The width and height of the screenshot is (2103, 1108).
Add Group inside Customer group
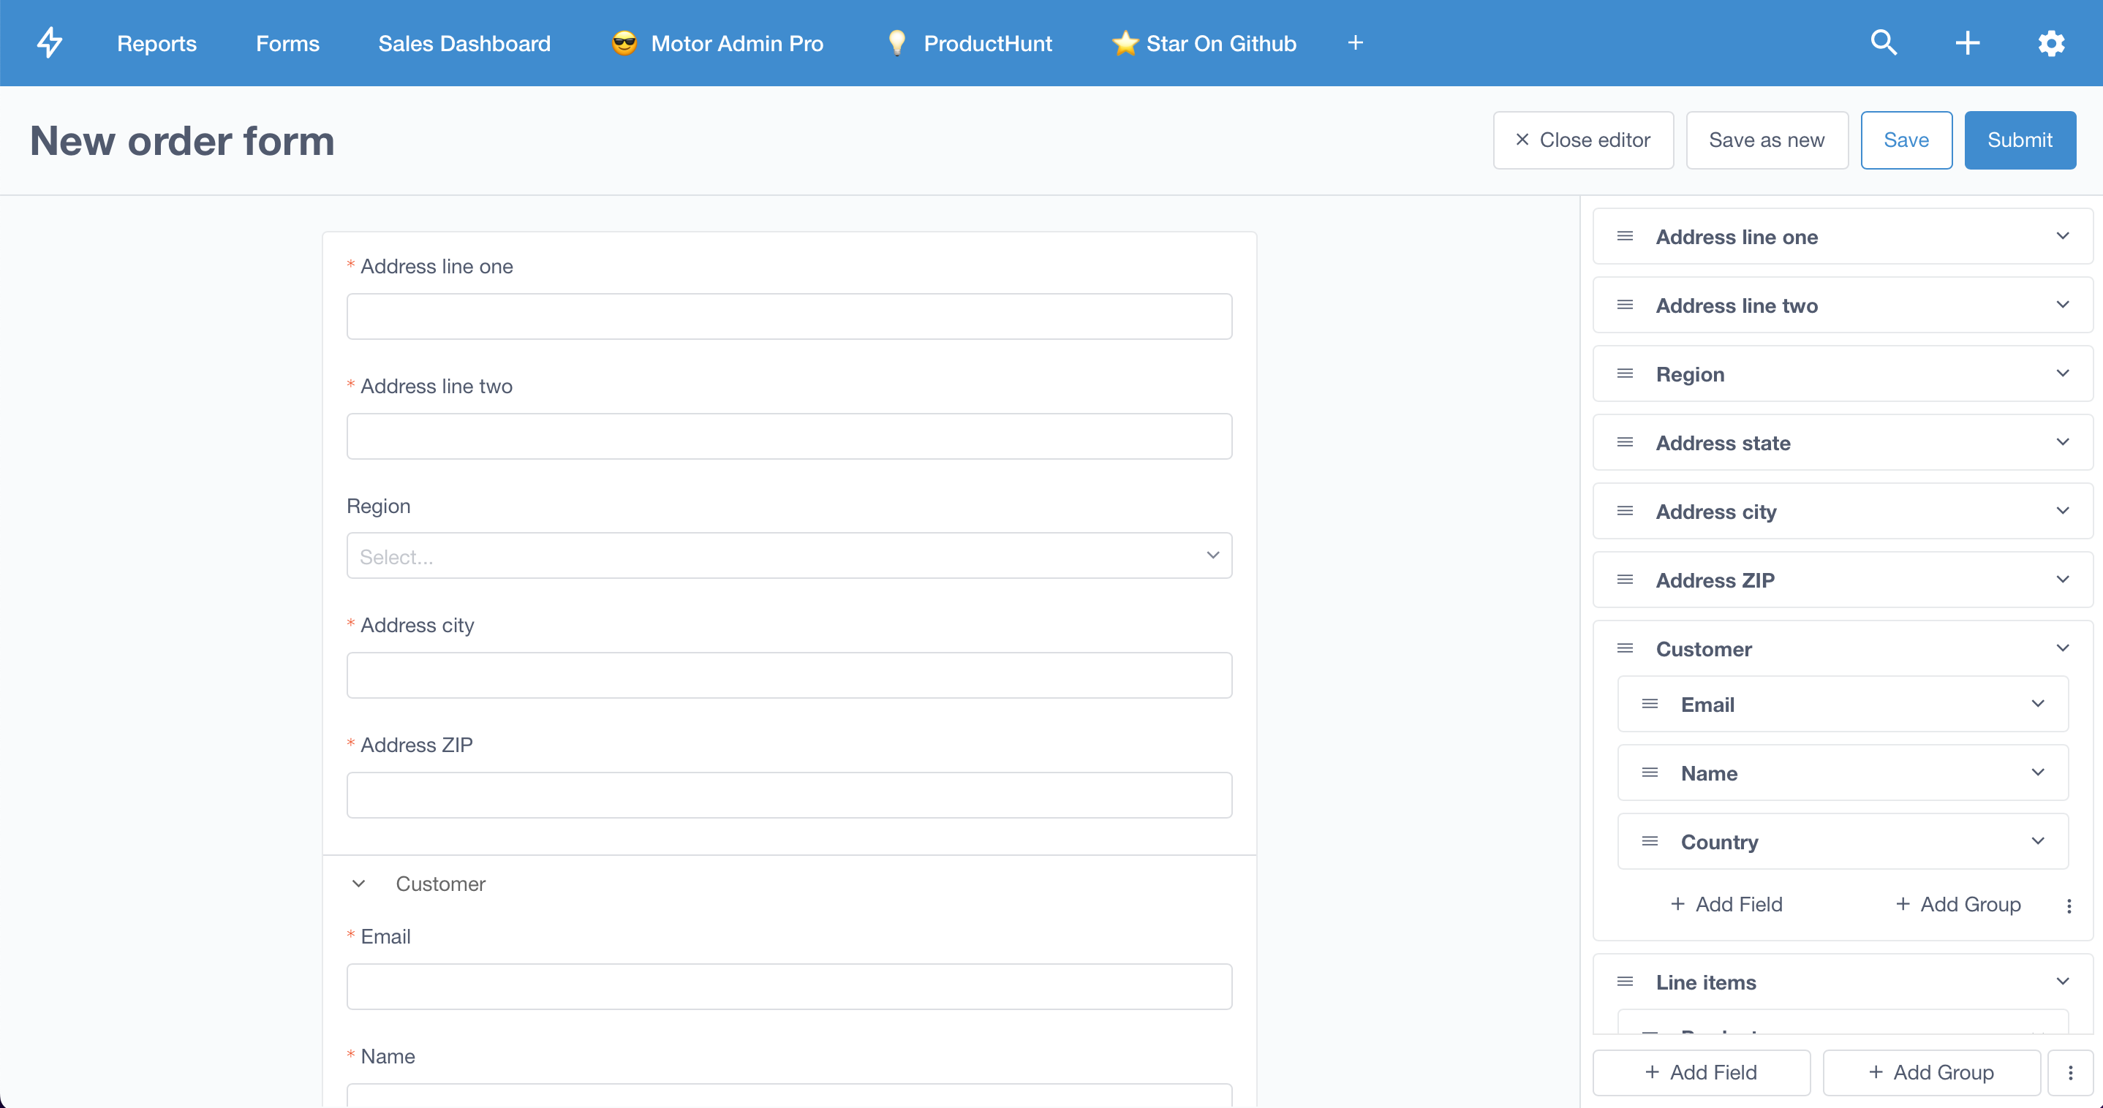pos(1957,905)
